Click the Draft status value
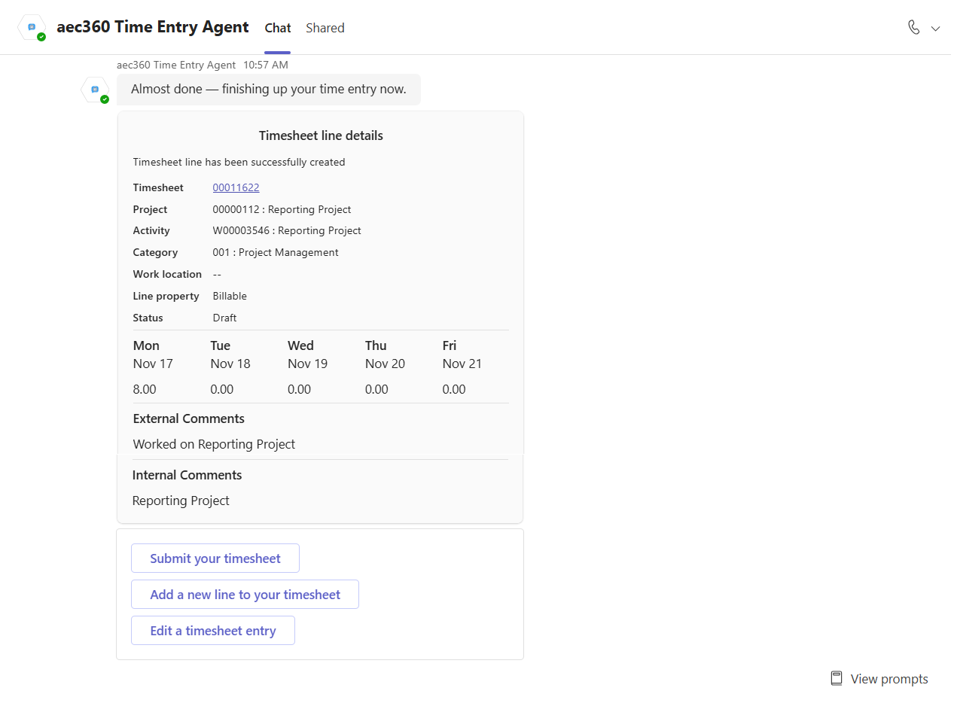The width and height of the screenshot is (954, 703). (224, 318)
